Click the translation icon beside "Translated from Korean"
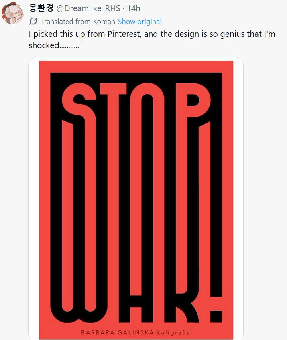Screen dimensions: 287x340 [x=34, y=22]
